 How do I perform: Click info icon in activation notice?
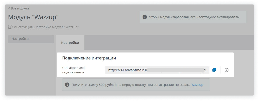point(145,17)
